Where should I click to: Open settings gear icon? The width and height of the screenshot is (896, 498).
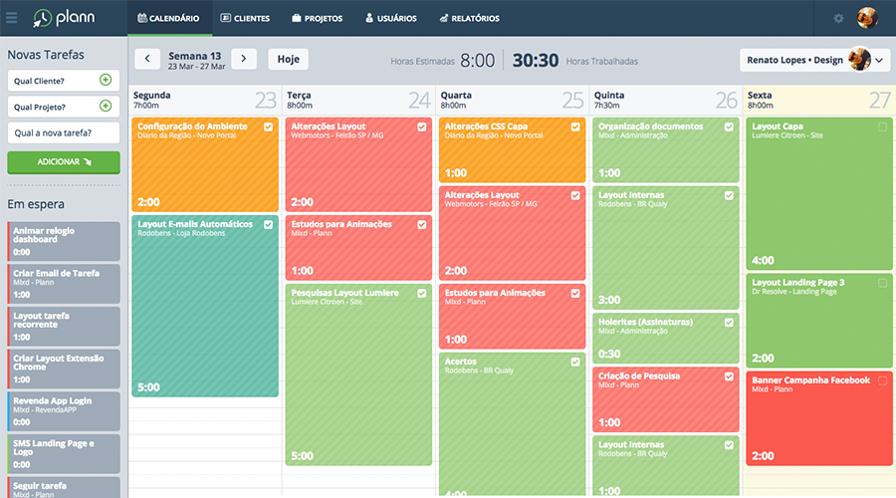tap(838, 18)
